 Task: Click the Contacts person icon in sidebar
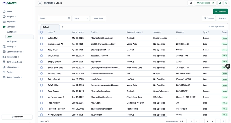click(4, 27)
